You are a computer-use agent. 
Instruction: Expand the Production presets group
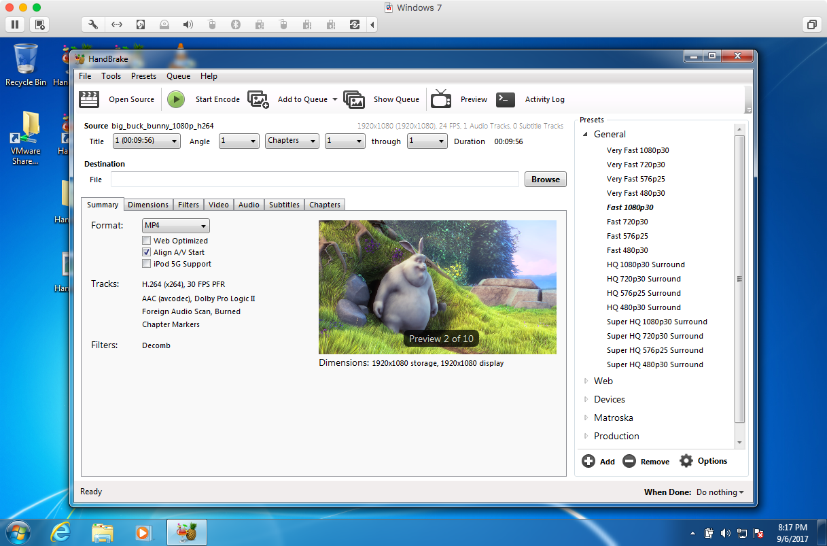coord(586,436)
